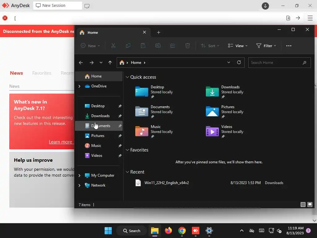Add a new Explorer tab
Image resolution: width=317 pixels, height=238 pixels.
point(159,32)
